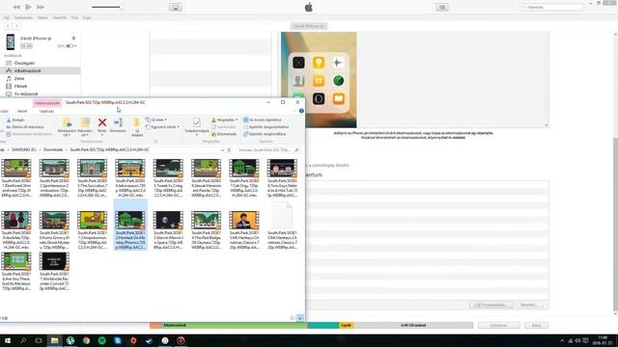Click the rewind button in iTunes

16,7
